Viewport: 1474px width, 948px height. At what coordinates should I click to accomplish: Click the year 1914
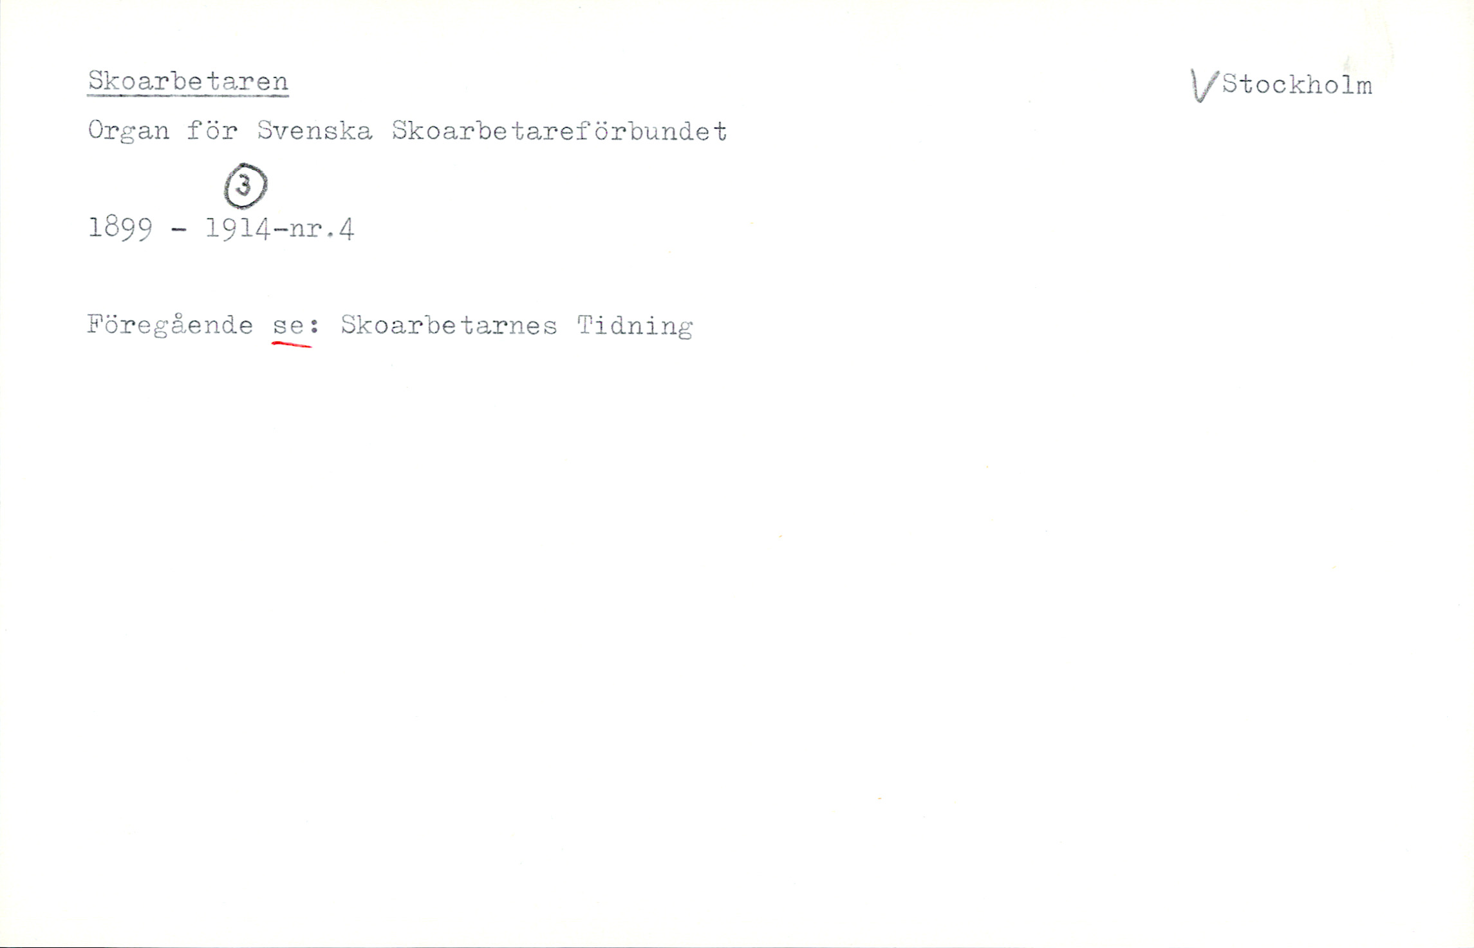coord(238,229)
